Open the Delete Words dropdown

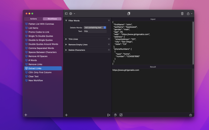coord(95,28)
